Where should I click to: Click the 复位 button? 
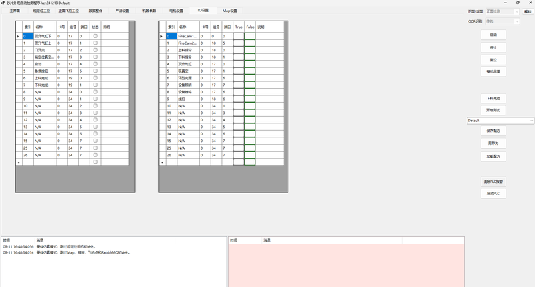click(494, 60)
